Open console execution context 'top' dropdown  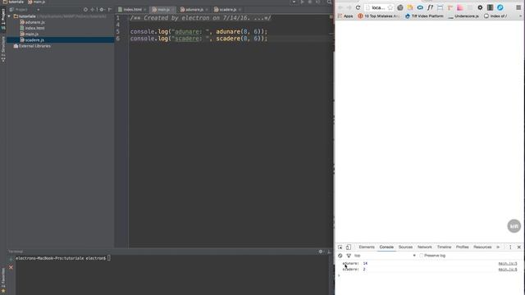pos(385,256)
